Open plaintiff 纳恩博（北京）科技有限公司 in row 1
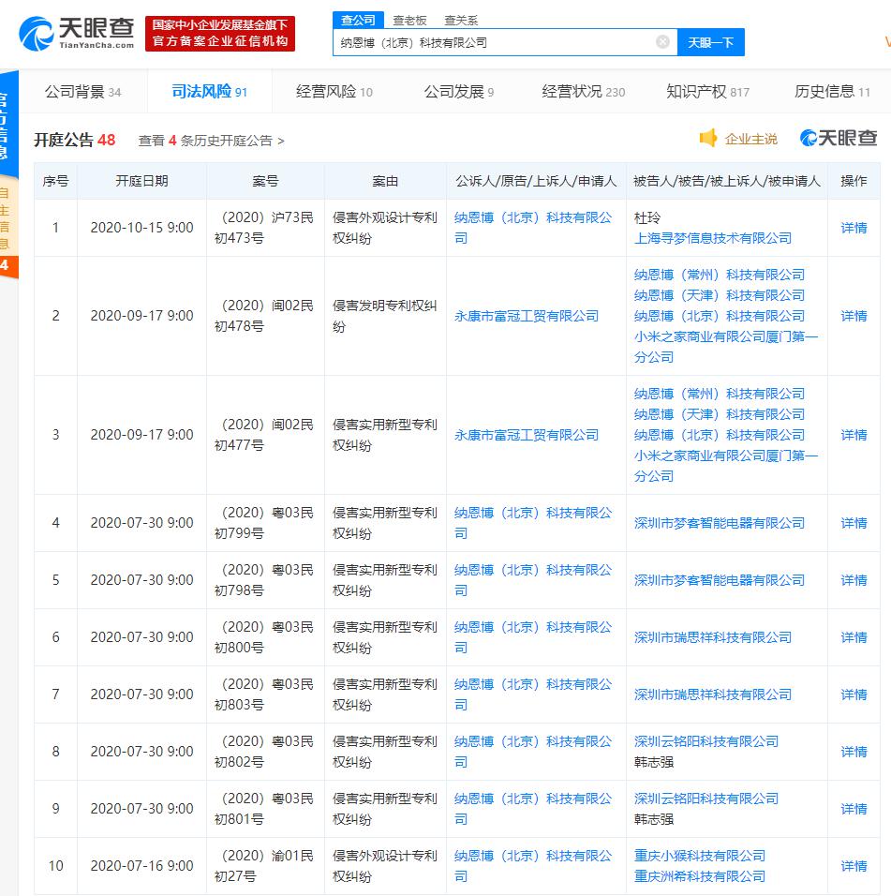Image resolution: width=891 pixels, height=896 pixels. (x=533, y=228)
